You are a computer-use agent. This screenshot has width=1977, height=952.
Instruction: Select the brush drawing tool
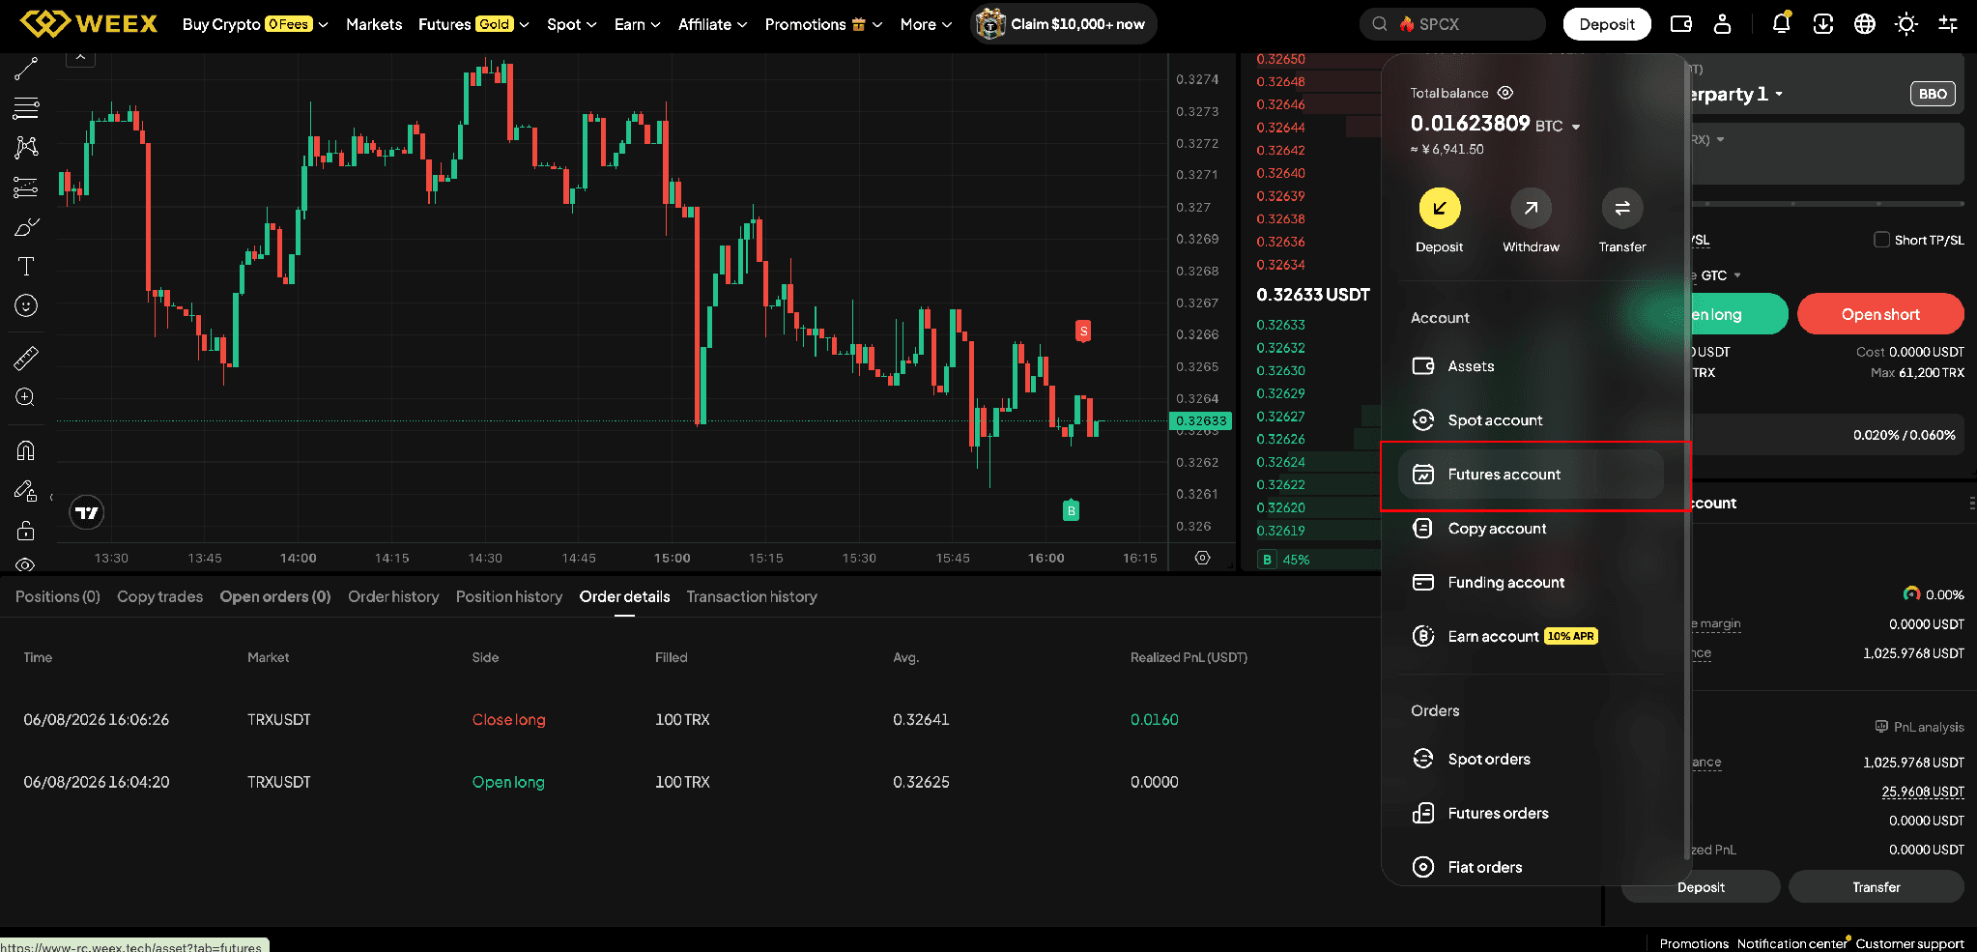click(x=26, y=227)
